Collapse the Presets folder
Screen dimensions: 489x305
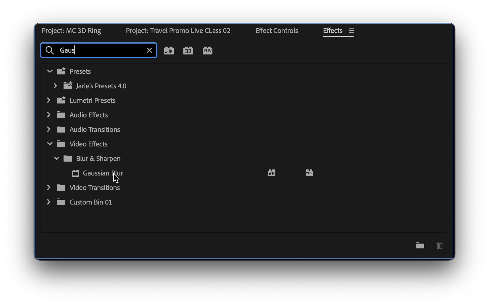(x=50, y=71)
